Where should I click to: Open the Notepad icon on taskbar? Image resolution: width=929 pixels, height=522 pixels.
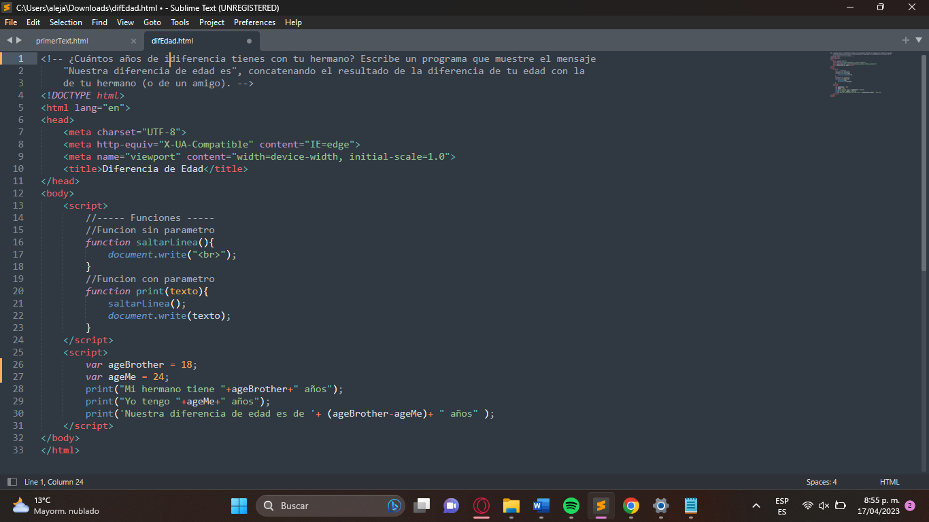[x=691, y=506]
